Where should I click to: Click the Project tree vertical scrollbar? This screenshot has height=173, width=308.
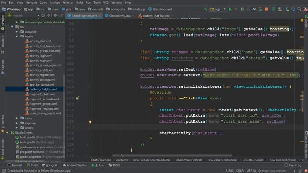(x=64, y=116)
